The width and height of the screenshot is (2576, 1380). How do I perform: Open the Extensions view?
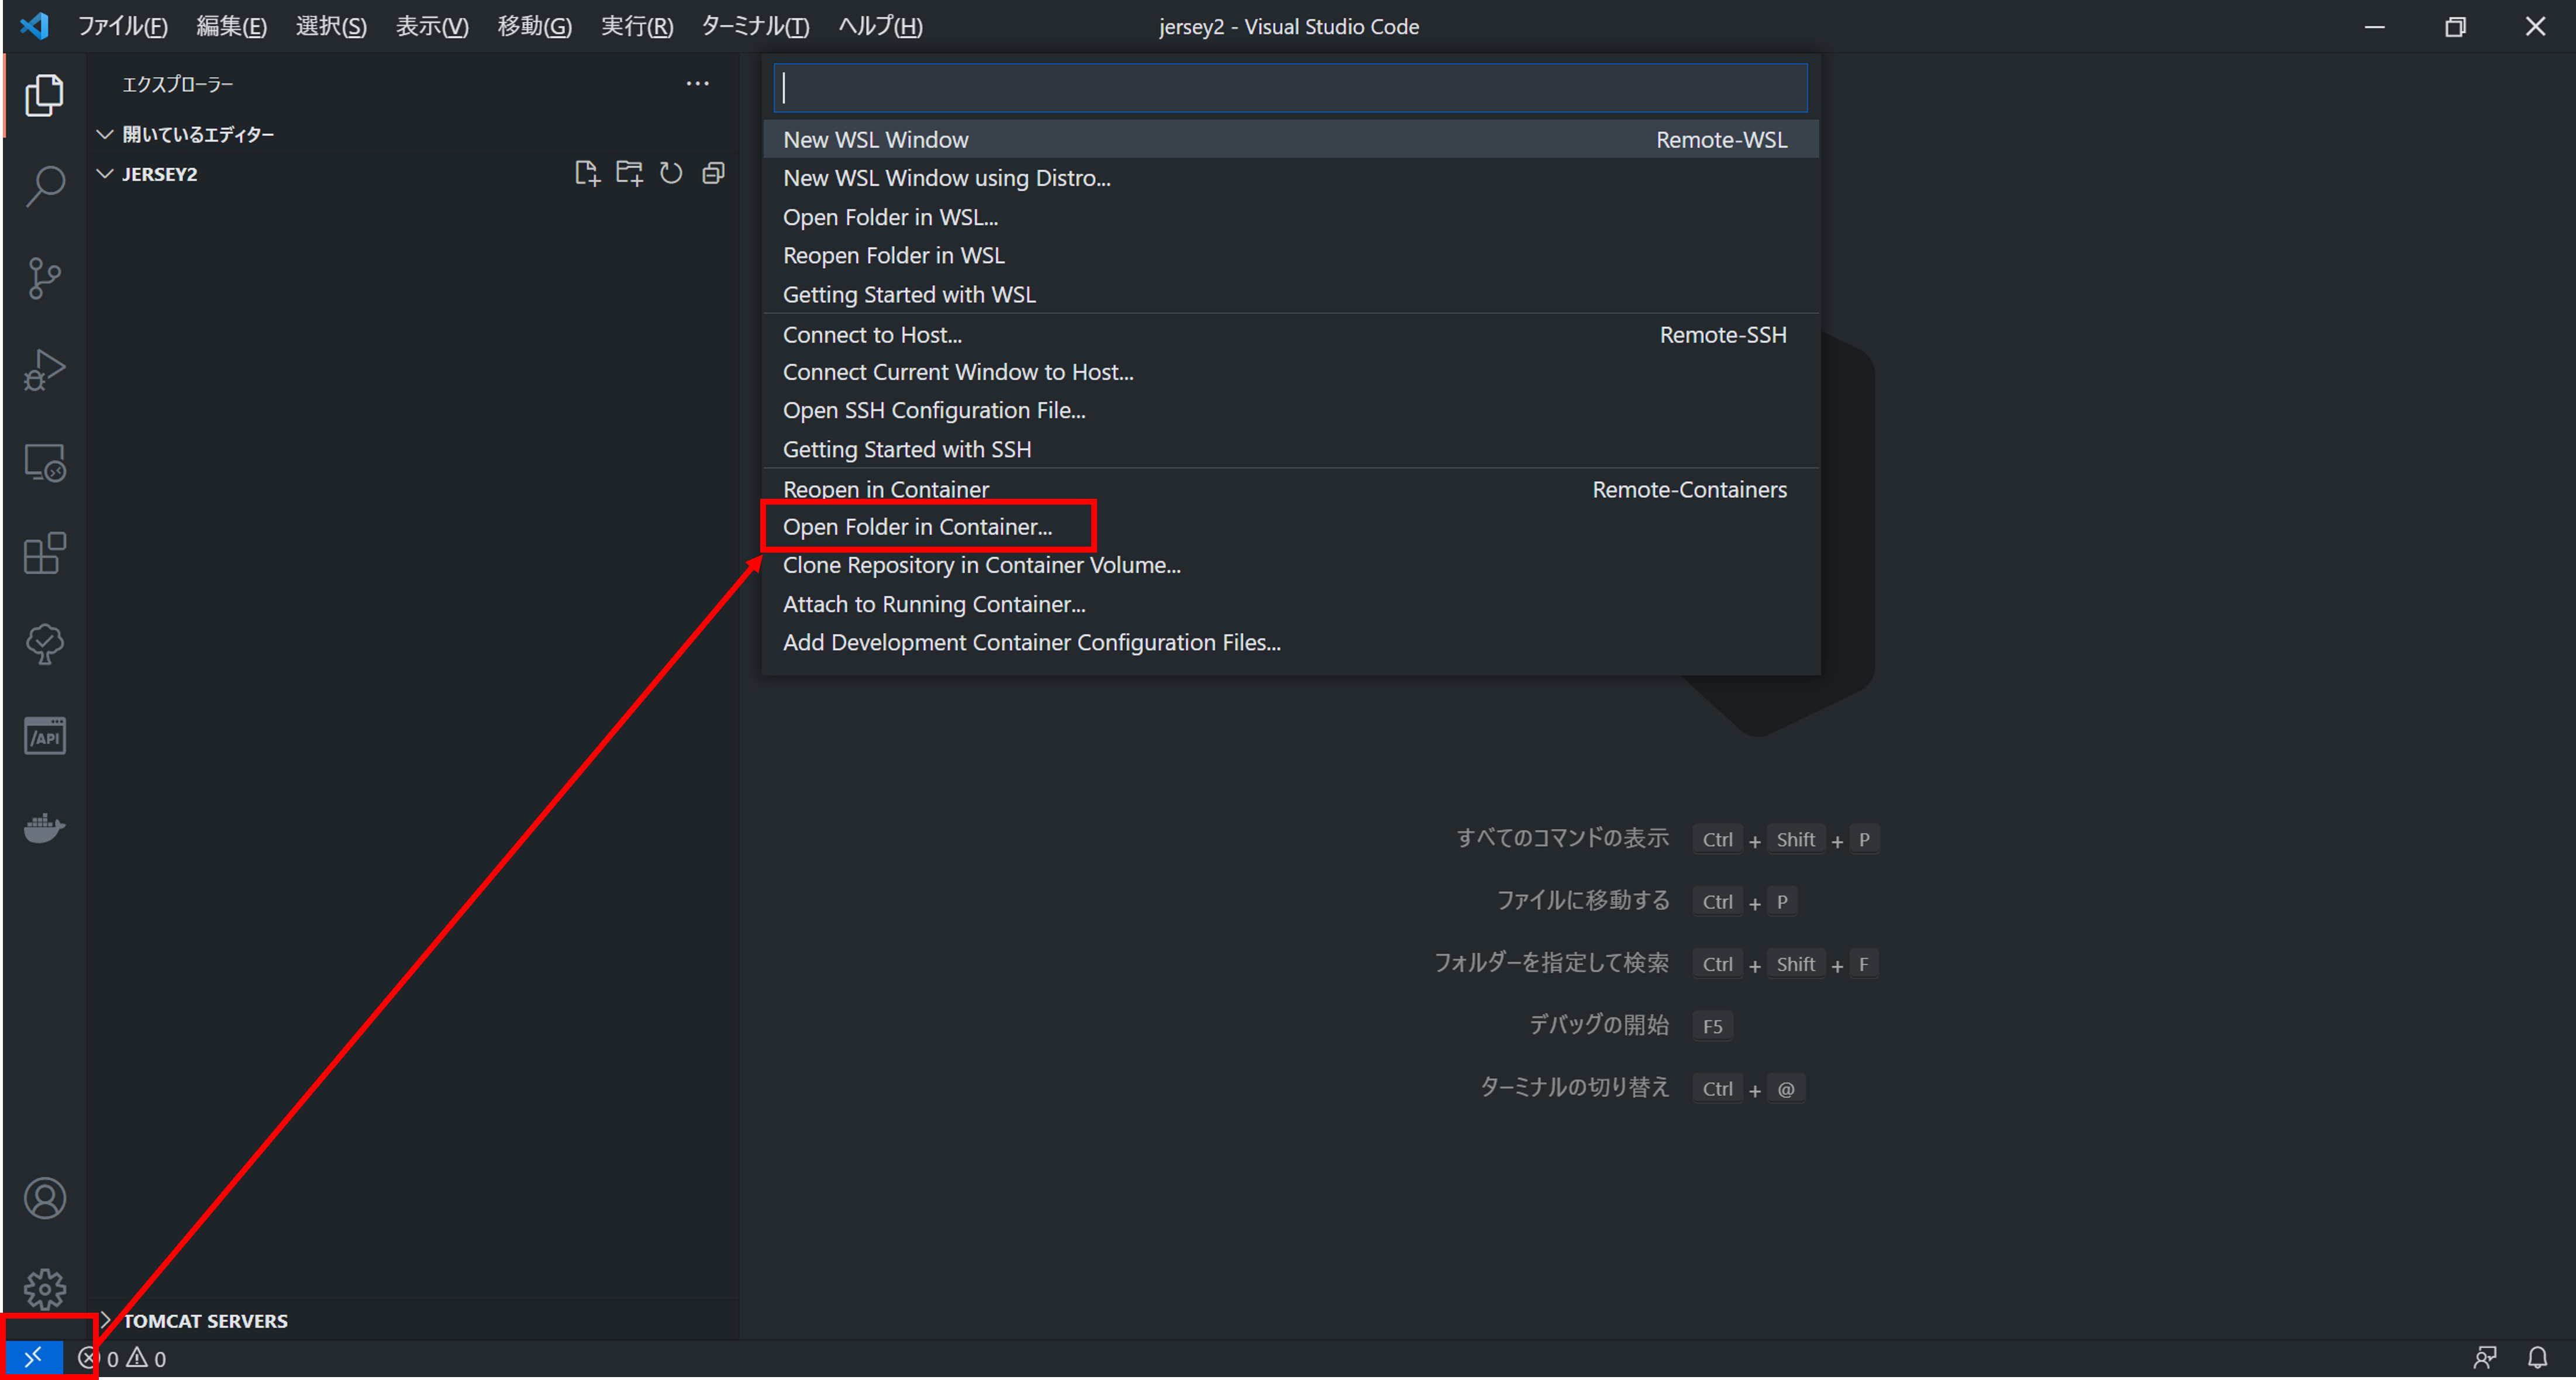(x=45, y=553)
